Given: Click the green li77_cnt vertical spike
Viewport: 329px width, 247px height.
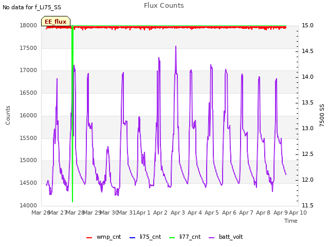Looking at the screenshot, I should point(72,113).
